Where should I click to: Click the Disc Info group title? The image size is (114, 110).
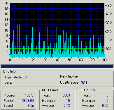coord(9,71)
